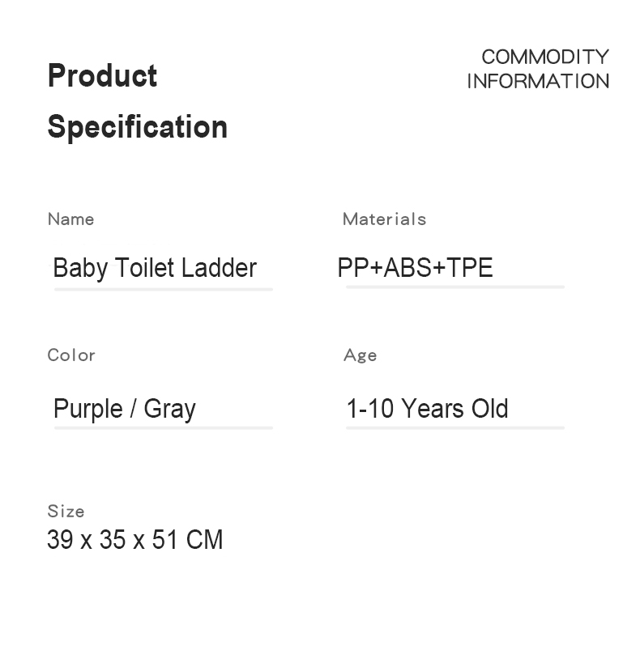
Task: Click the CM unit in size value
Action: coord(204,540)
